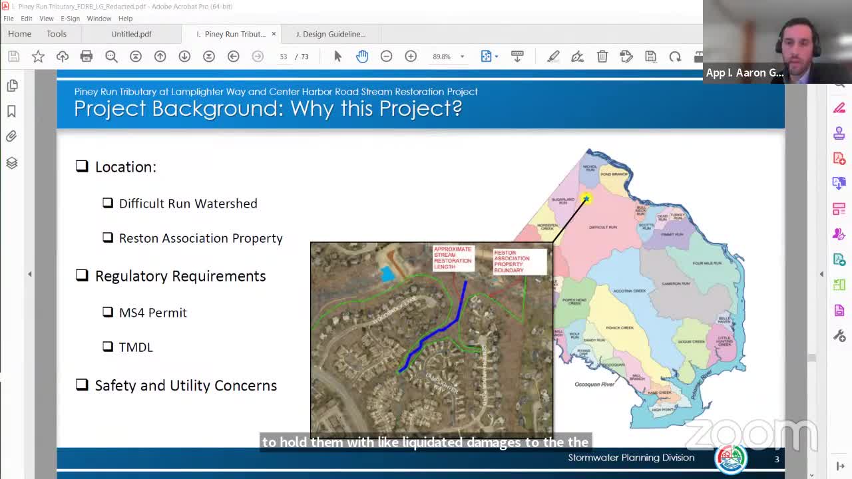Viewport: 852px width, 479px height.
Task: Open the E-Sign menu
Action: coord(69,19)
